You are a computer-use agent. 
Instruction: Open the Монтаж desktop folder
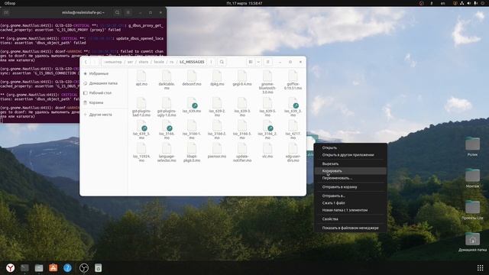[x=472, y=178]
